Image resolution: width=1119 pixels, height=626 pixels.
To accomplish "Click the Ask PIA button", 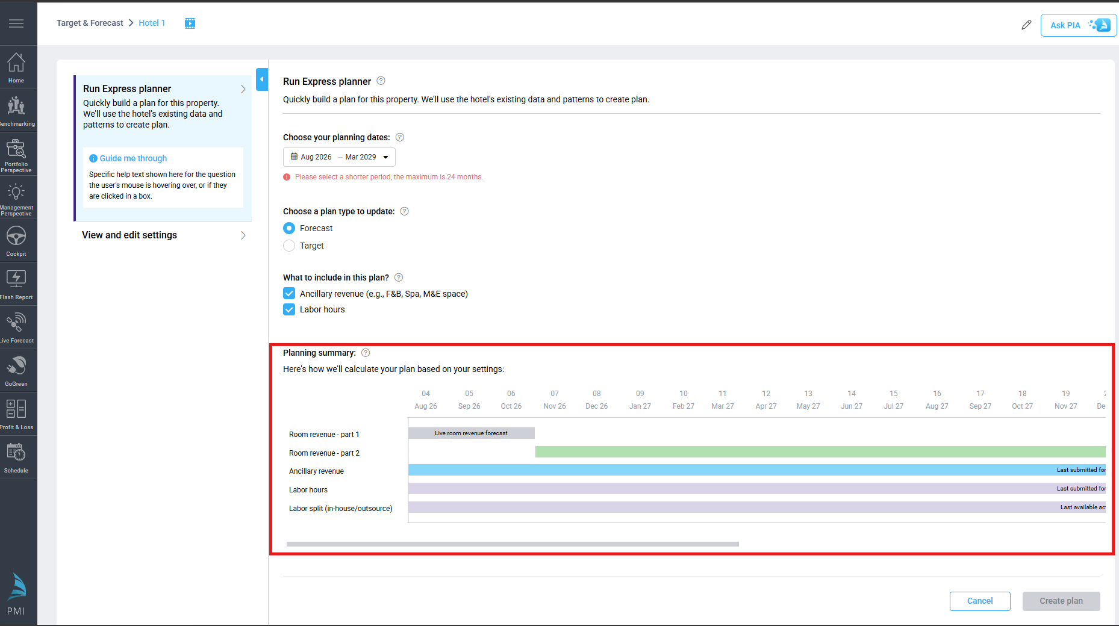I will click(1078, 25).
